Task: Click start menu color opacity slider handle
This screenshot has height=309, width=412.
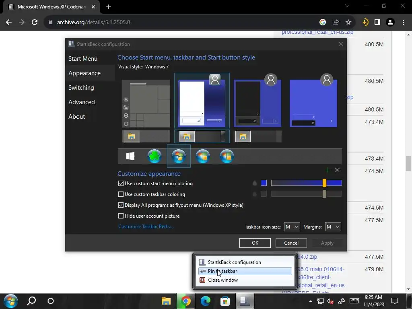Action: click(x=324, y=183)
